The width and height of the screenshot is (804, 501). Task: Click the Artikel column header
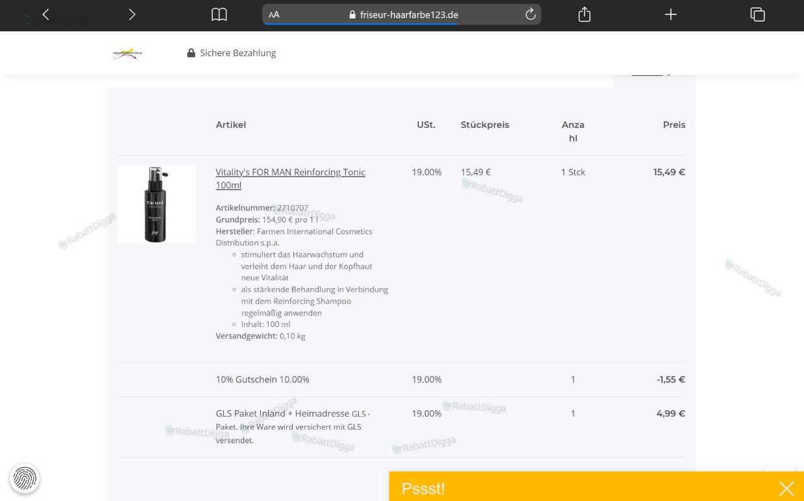pyautogui.click(x=230, y=125)
